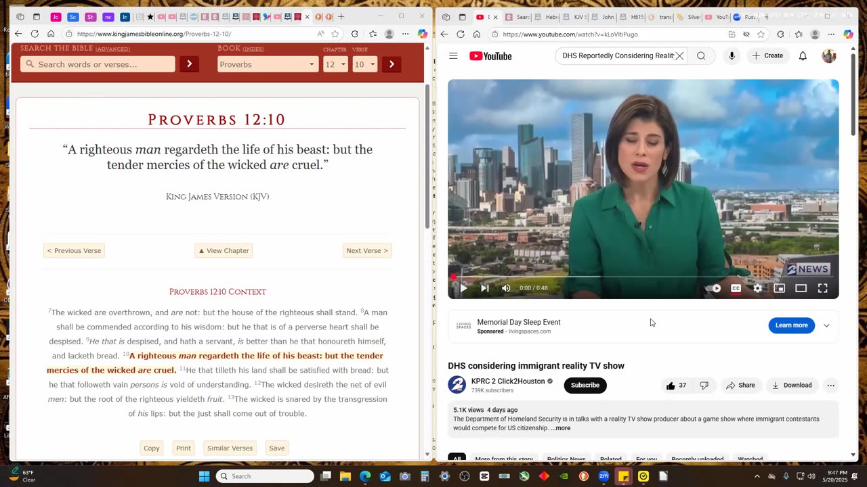Click the Save verse button
Screen dimensions: 867x487
(x=277, y=448)
